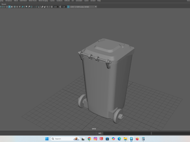The width and height of the screenshot is (190, 142).
Task: Open the Mesh Display menu
Action: tap(43, 1)
